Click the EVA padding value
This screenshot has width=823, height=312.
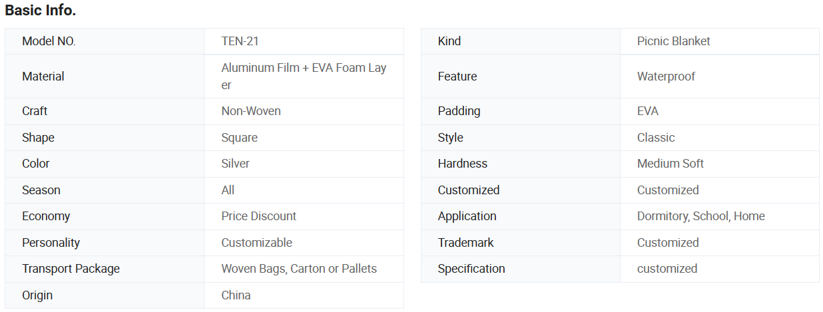[x=647, y=111]
